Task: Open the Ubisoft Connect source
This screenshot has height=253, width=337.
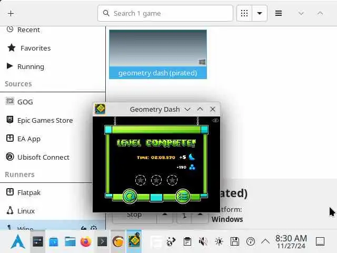Action: 53,157
